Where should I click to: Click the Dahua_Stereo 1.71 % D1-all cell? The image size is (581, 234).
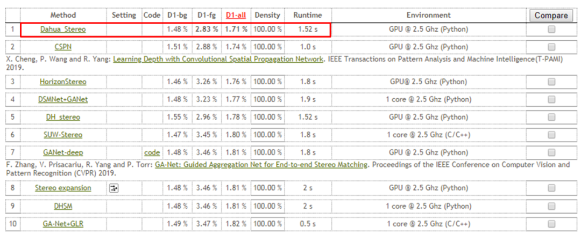[x=236, y=30]
